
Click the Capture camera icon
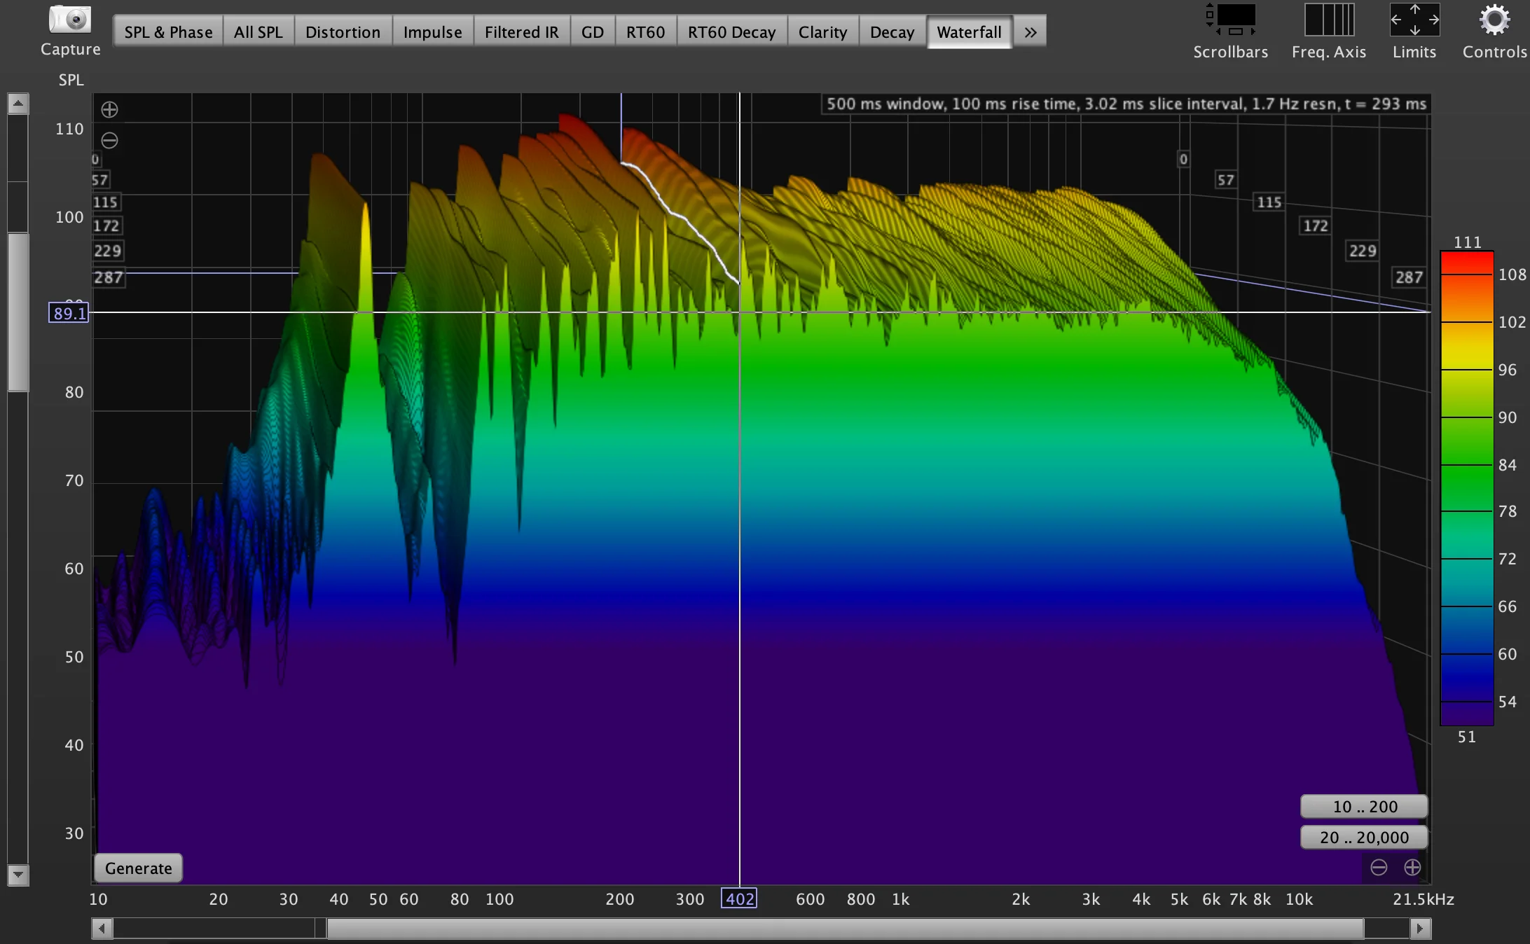point(70,19)
